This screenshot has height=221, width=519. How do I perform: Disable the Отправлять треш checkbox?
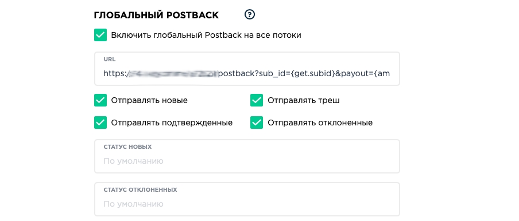pyautogui.click(x=257, y=100)
